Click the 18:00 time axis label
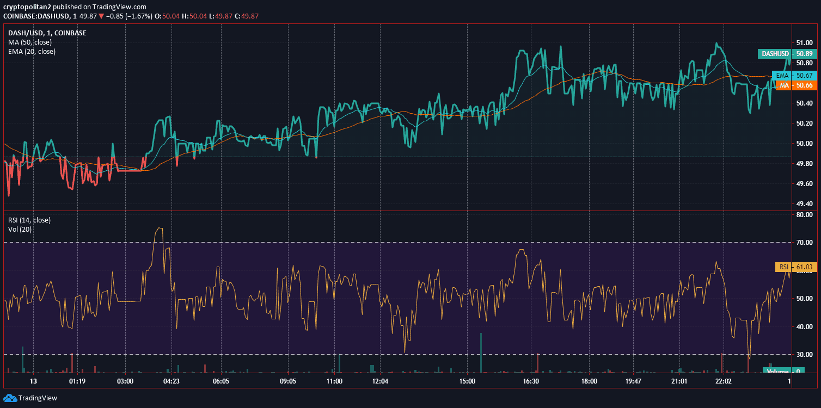This screenshot has height=408, width=821. pos(589,381)
